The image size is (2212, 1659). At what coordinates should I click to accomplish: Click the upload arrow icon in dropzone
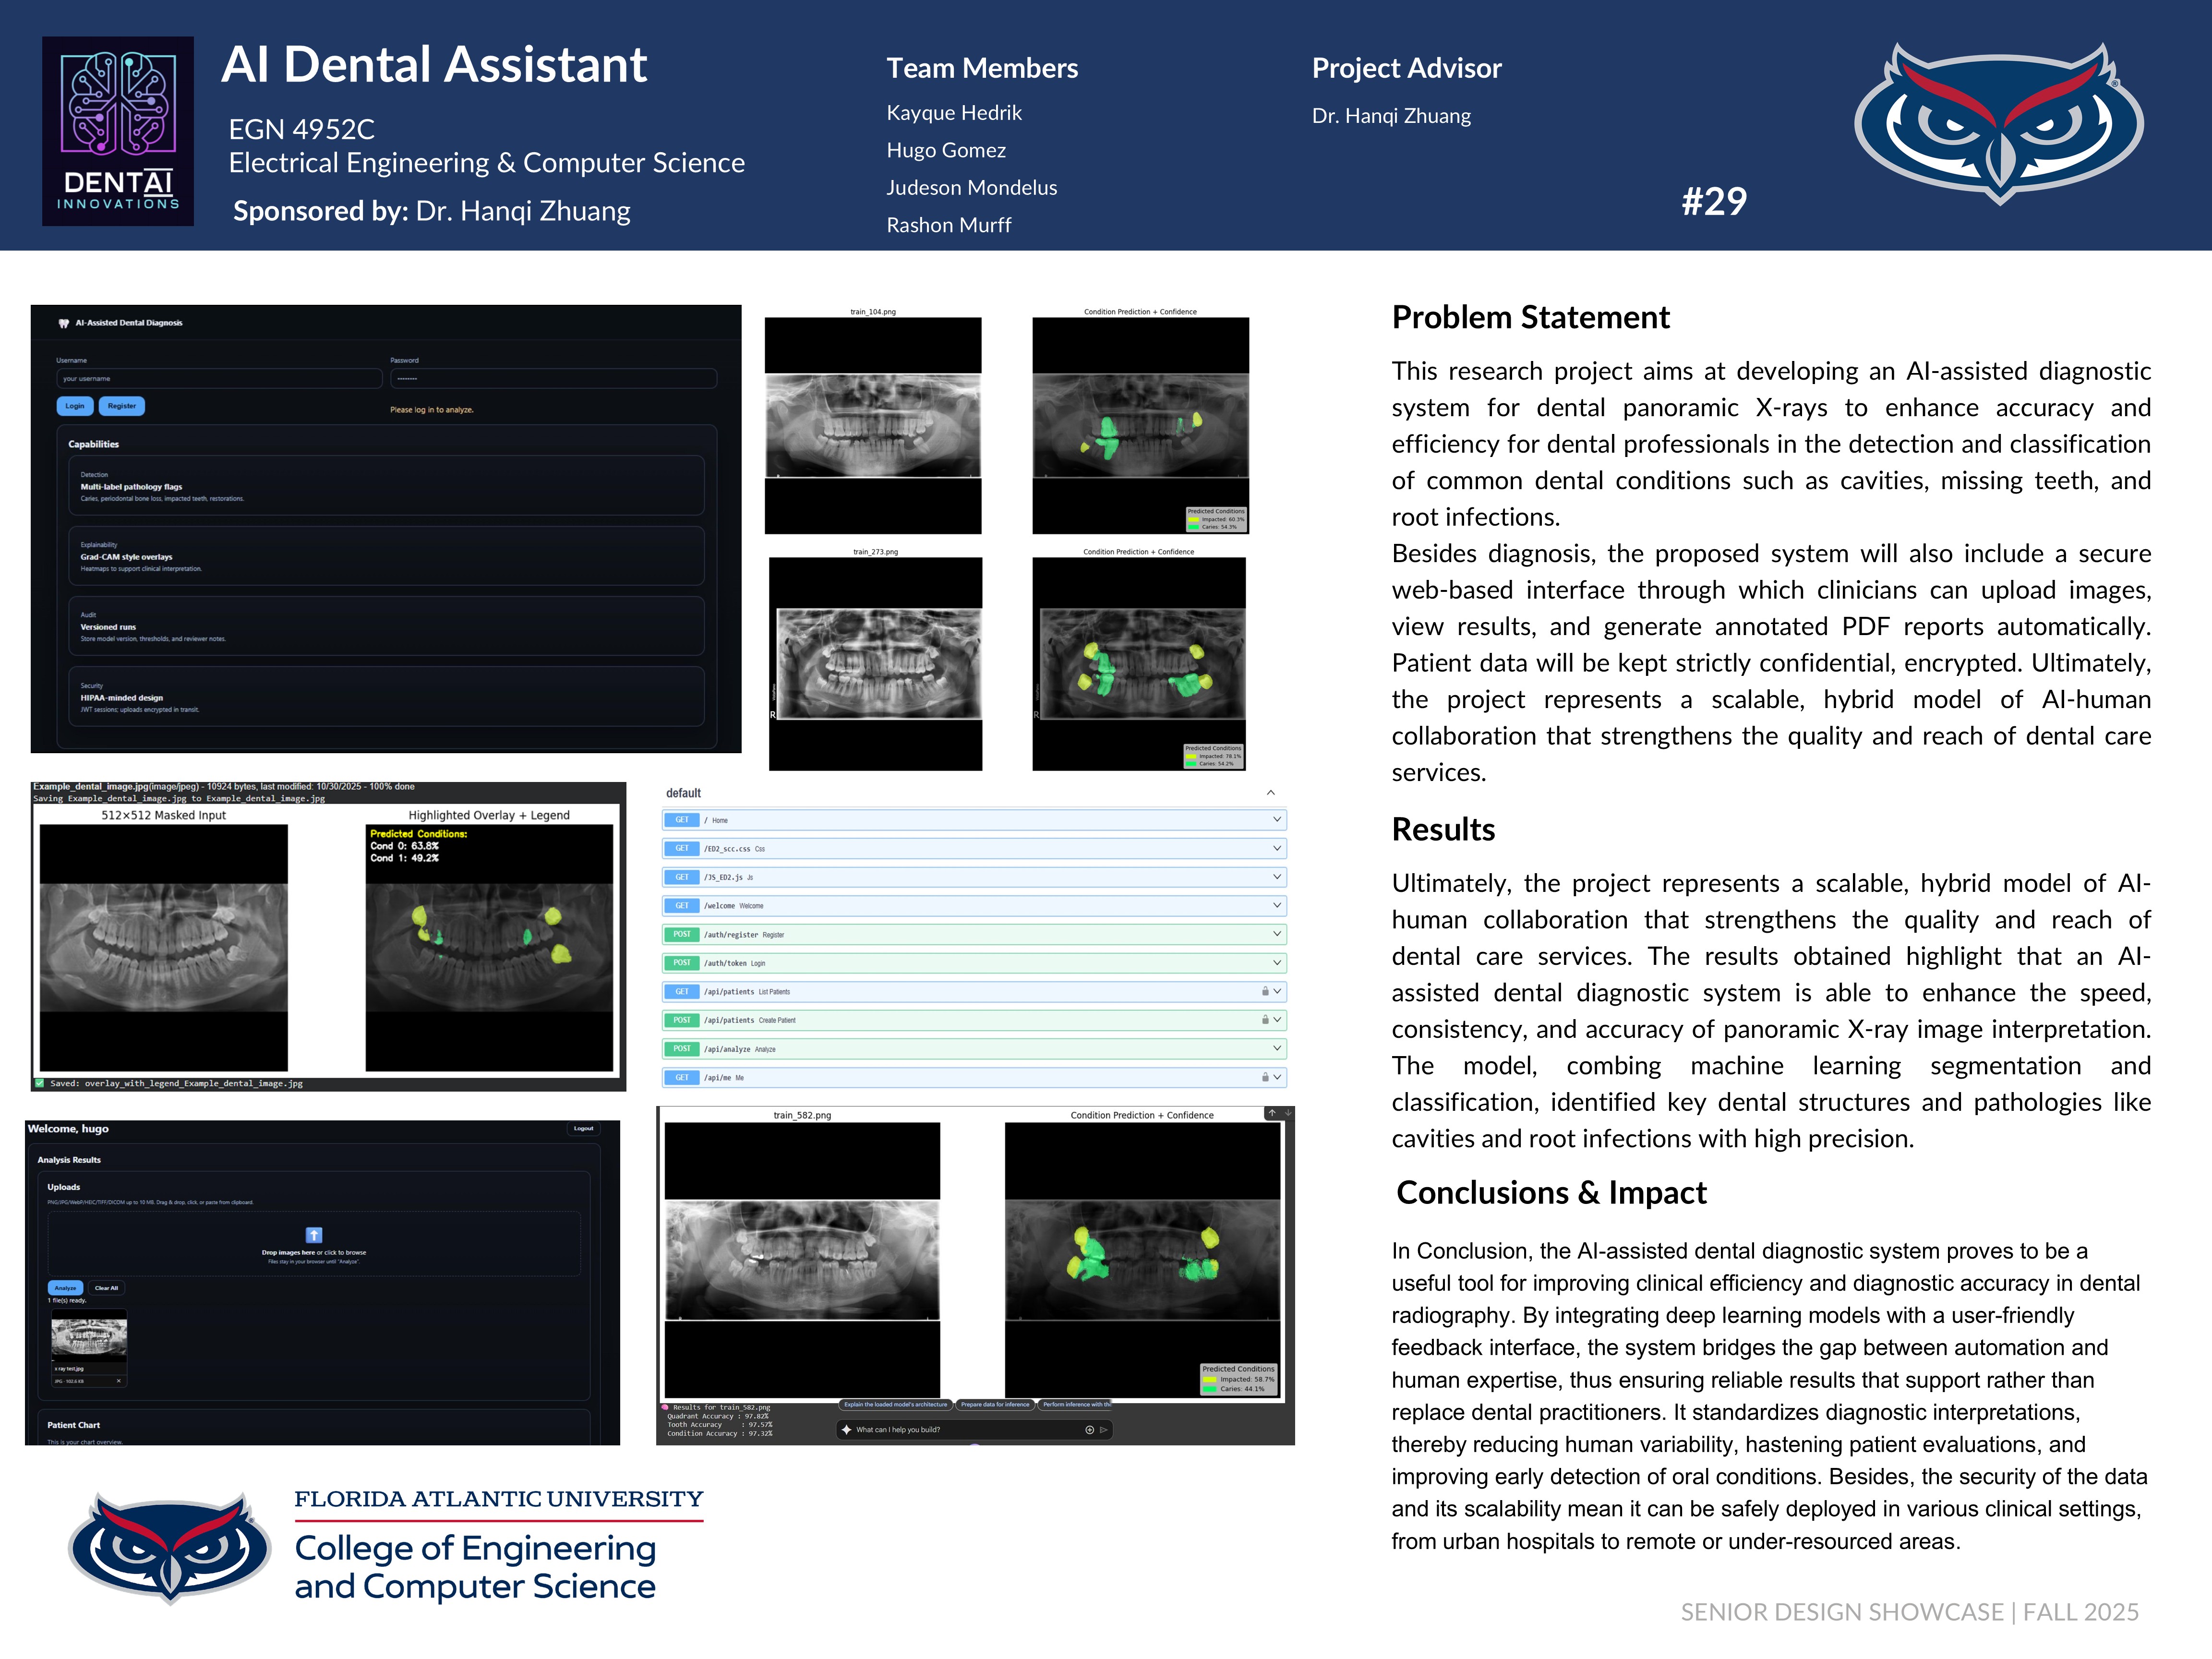pyautogui.click(x=313, y=1234)
